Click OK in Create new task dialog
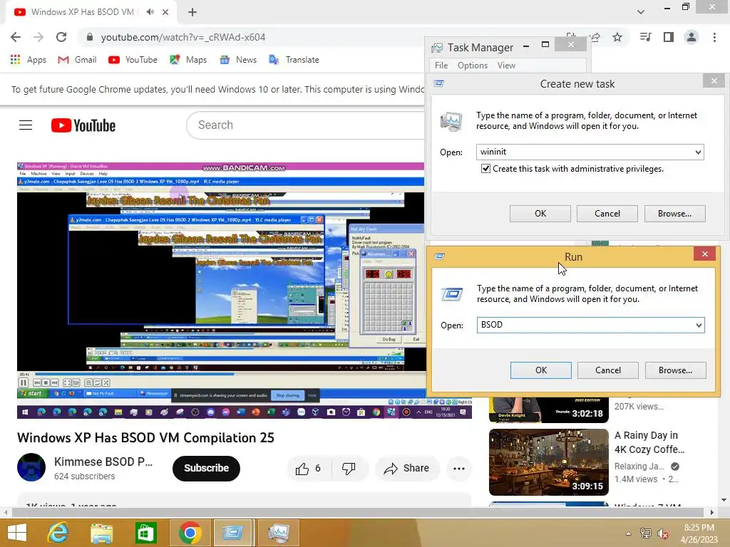 coord(540,214)
